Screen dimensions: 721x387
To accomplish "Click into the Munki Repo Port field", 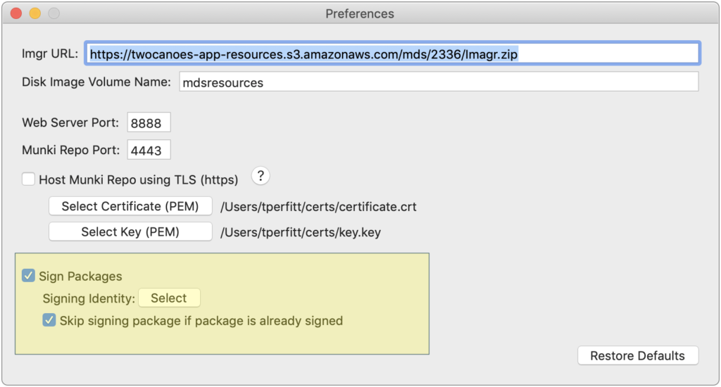I will pyautogui.click(x=149, y=150).
